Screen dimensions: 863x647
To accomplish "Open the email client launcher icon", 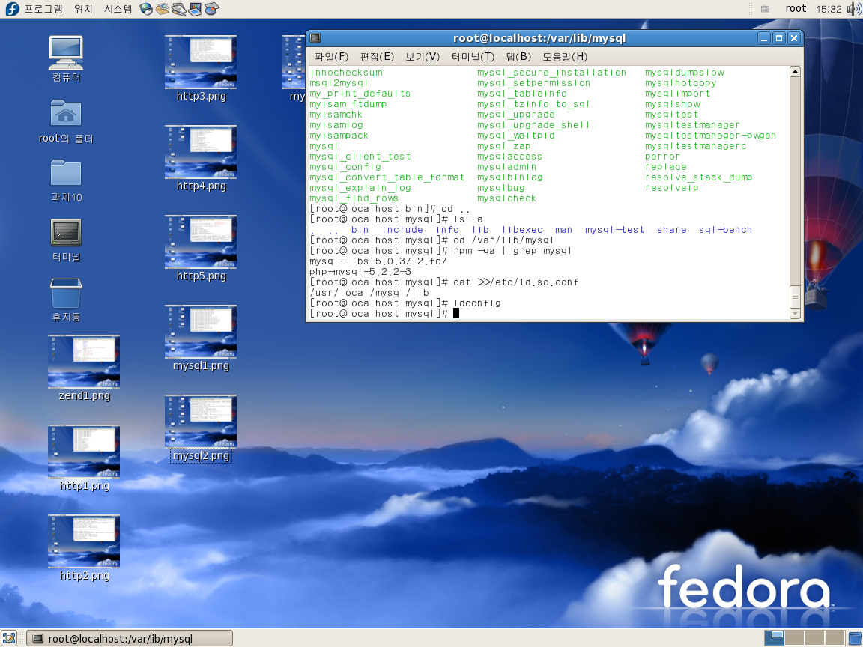I will pos(163,9).
